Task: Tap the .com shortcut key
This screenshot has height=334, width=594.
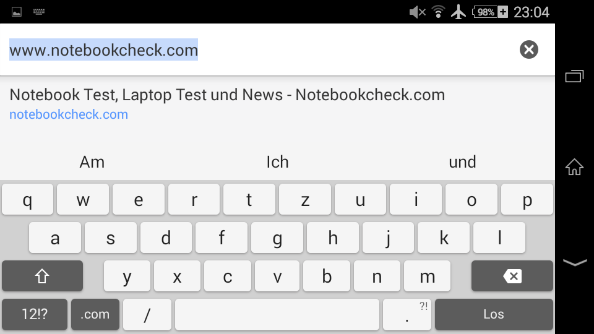Action: [x=95, y=314]
